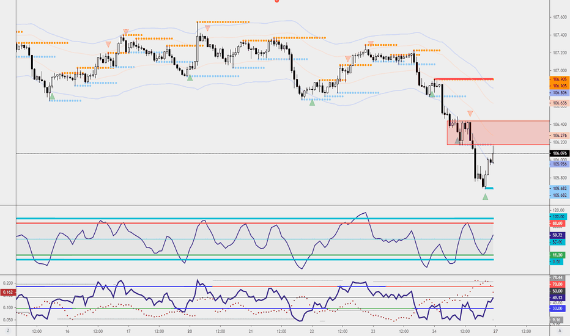Select the grey 9.16 value label
Screen dimensions: 570x336
point(557,320)
